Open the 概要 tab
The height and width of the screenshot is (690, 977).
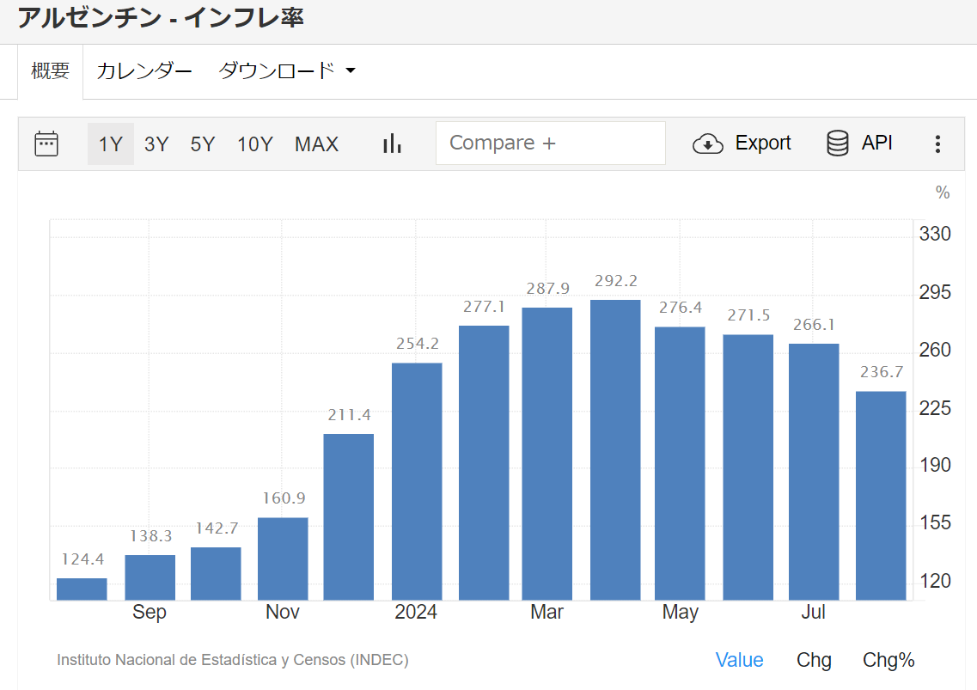click(x=50, y=71)
